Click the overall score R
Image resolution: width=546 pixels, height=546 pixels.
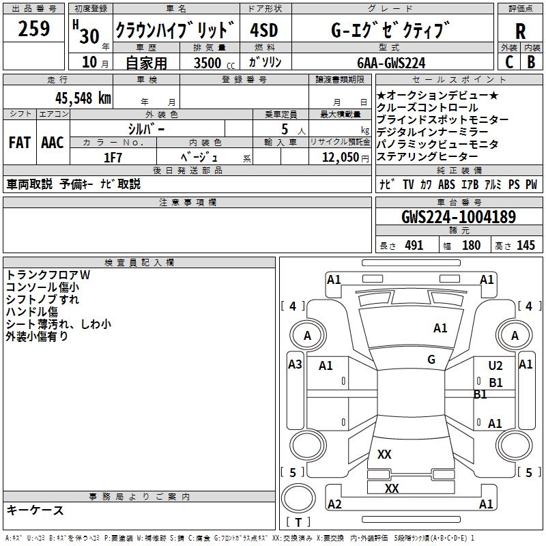point(520,31)
